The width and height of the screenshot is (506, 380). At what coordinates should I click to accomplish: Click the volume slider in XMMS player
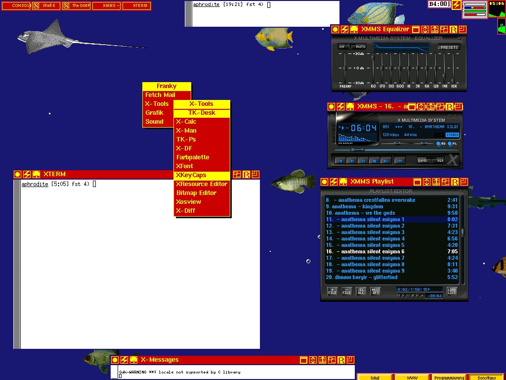tap(397, 143)
